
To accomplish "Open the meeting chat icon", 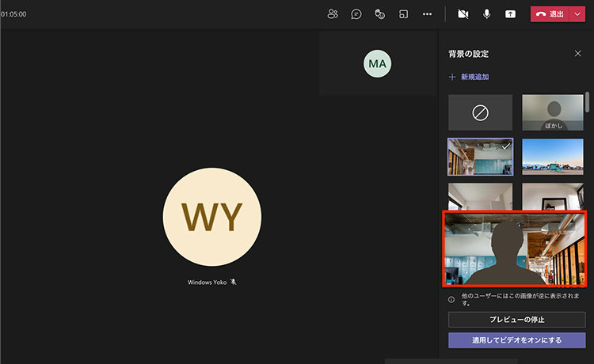I will pos(356,14).
